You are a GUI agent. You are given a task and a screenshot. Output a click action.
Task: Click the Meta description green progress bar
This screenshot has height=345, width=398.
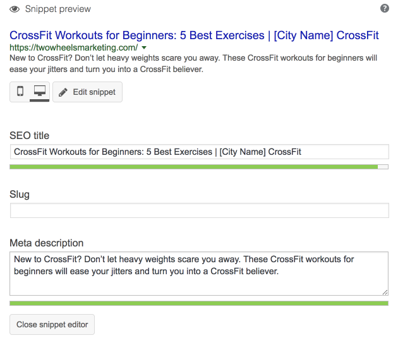coord(199,303)
